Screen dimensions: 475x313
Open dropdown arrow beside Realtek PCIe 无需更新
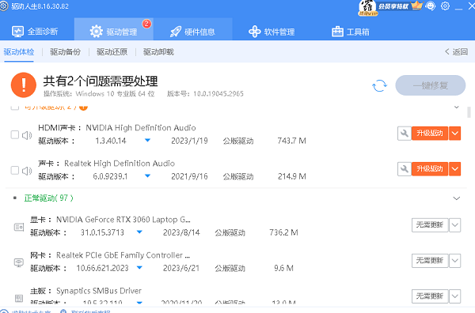pos(454,261)
